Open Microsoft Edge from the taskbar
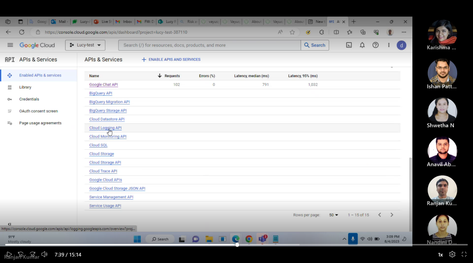Image resolution: width=473 pixels, height=263 pixels. coord(236,239)
